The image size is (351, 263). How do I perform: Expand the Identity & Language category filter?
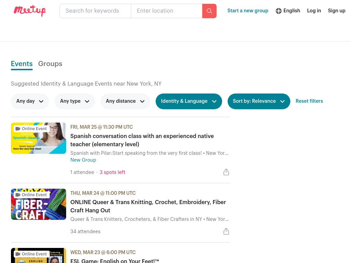click(189, 101)
